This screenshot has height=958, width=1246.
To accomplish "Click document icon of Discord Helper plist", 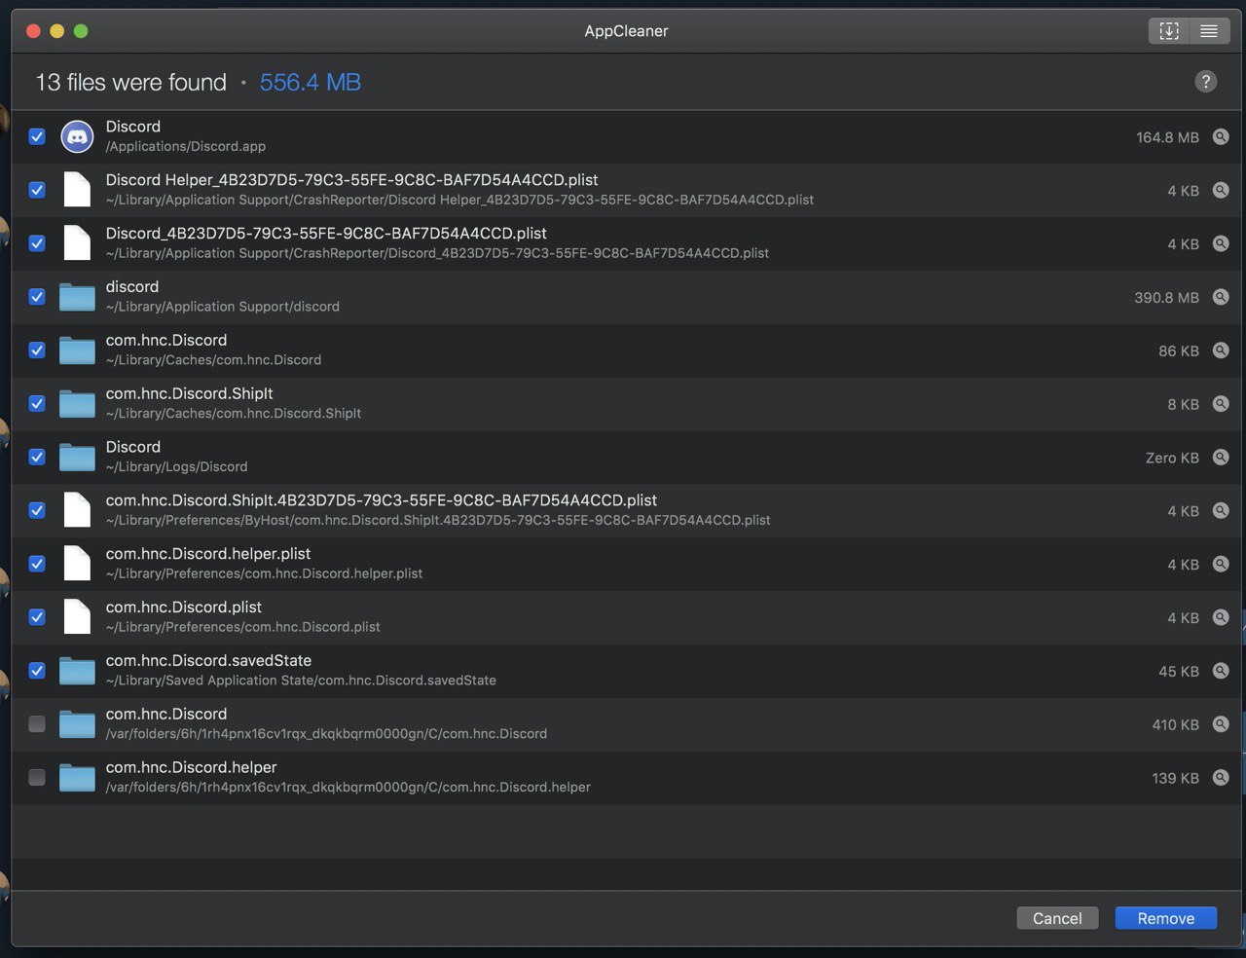I will [x=77, y=190].
